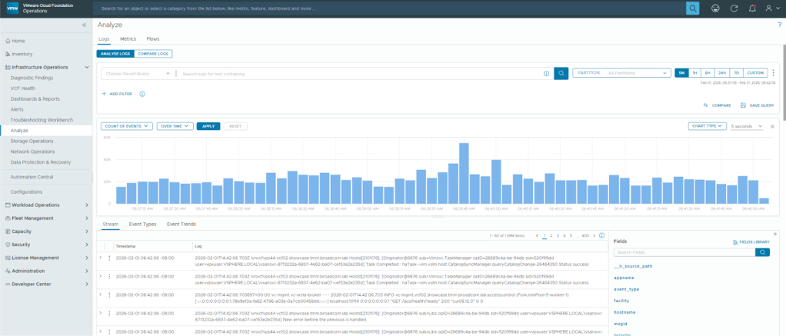Run the log search with magnifier button
This screenshot has height=336, width=786.
(x=561, y=73)
